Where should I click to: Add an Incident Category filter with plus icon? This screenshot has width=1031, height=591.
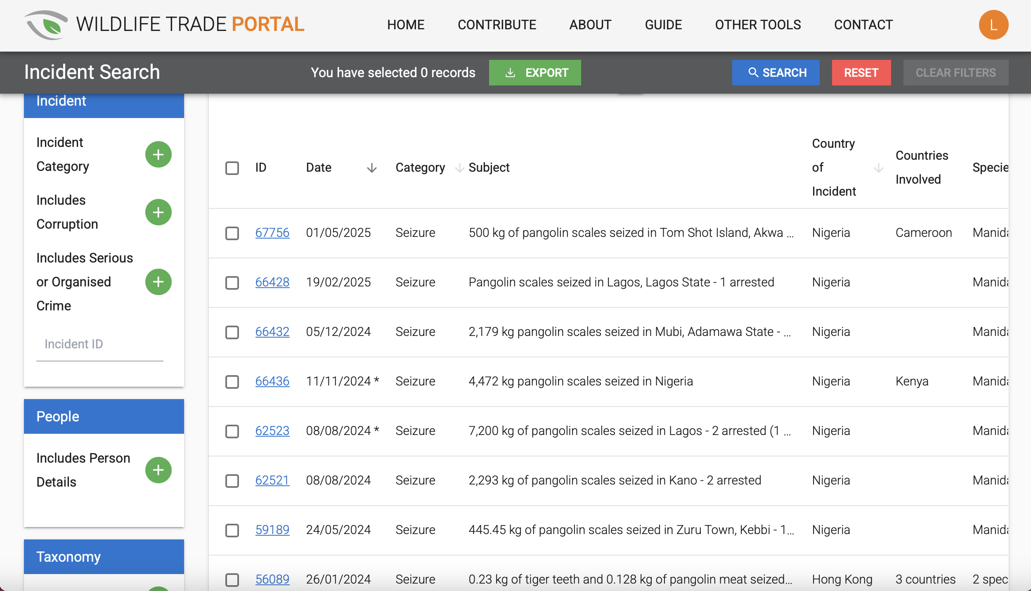[x=158, y=155]
